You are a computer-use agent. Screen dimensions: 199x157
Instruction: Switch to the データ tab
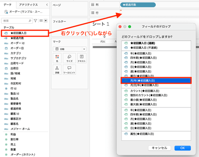(x=8, y=5)
